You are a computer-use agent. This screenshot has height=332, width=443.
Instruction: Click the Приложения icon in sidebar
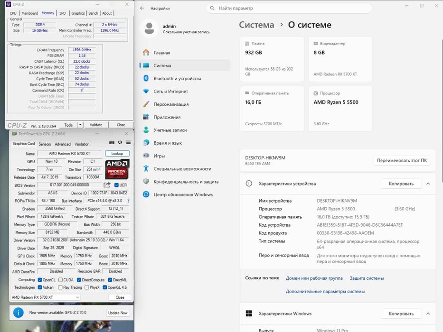point(146,117)
